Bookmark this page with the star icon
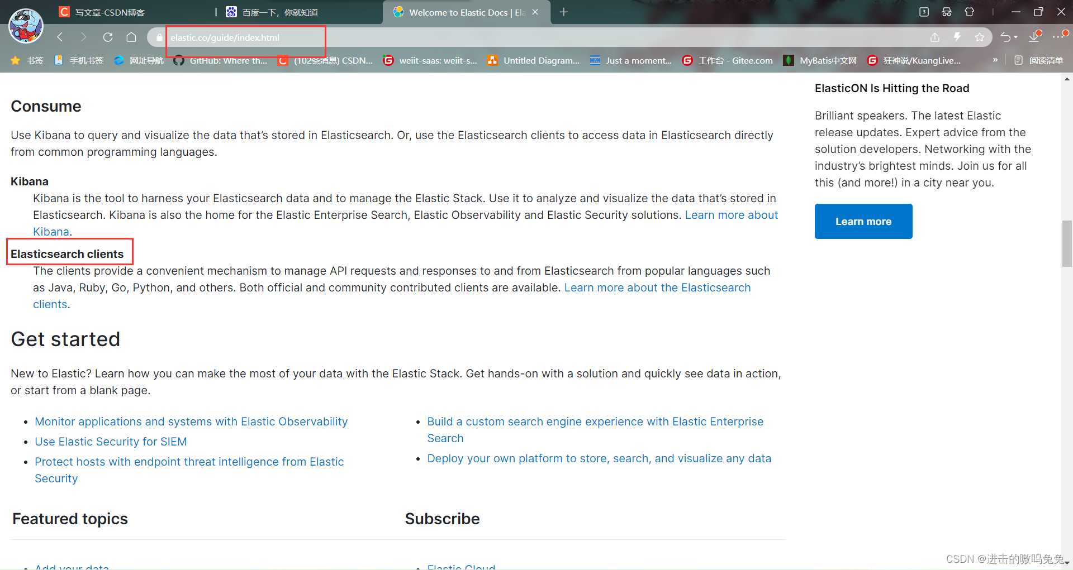Viewport: 1073px width, 570px height. point(980,37)
